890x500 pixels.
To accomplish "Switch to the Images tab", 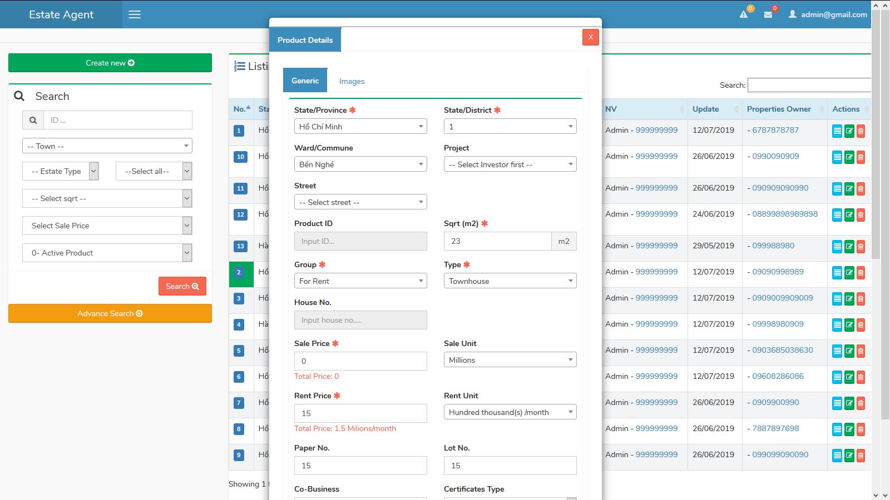I will click(352, 81).
